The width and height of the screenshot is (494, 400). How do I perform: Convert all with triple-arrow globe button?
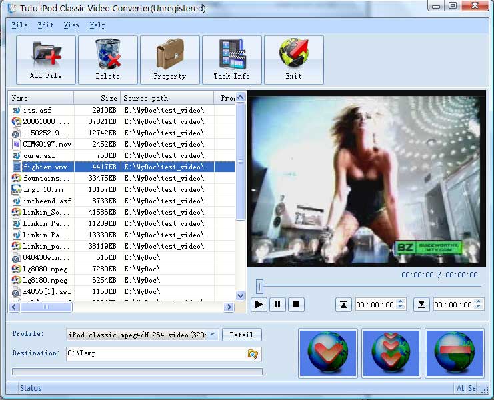pos(391,353)
